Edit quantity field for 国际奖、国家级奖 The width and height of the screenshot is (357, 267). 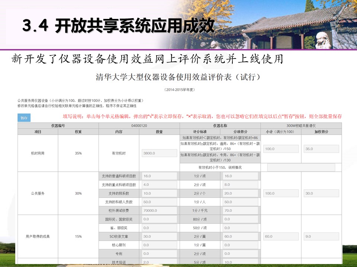[x=160, y=219]
